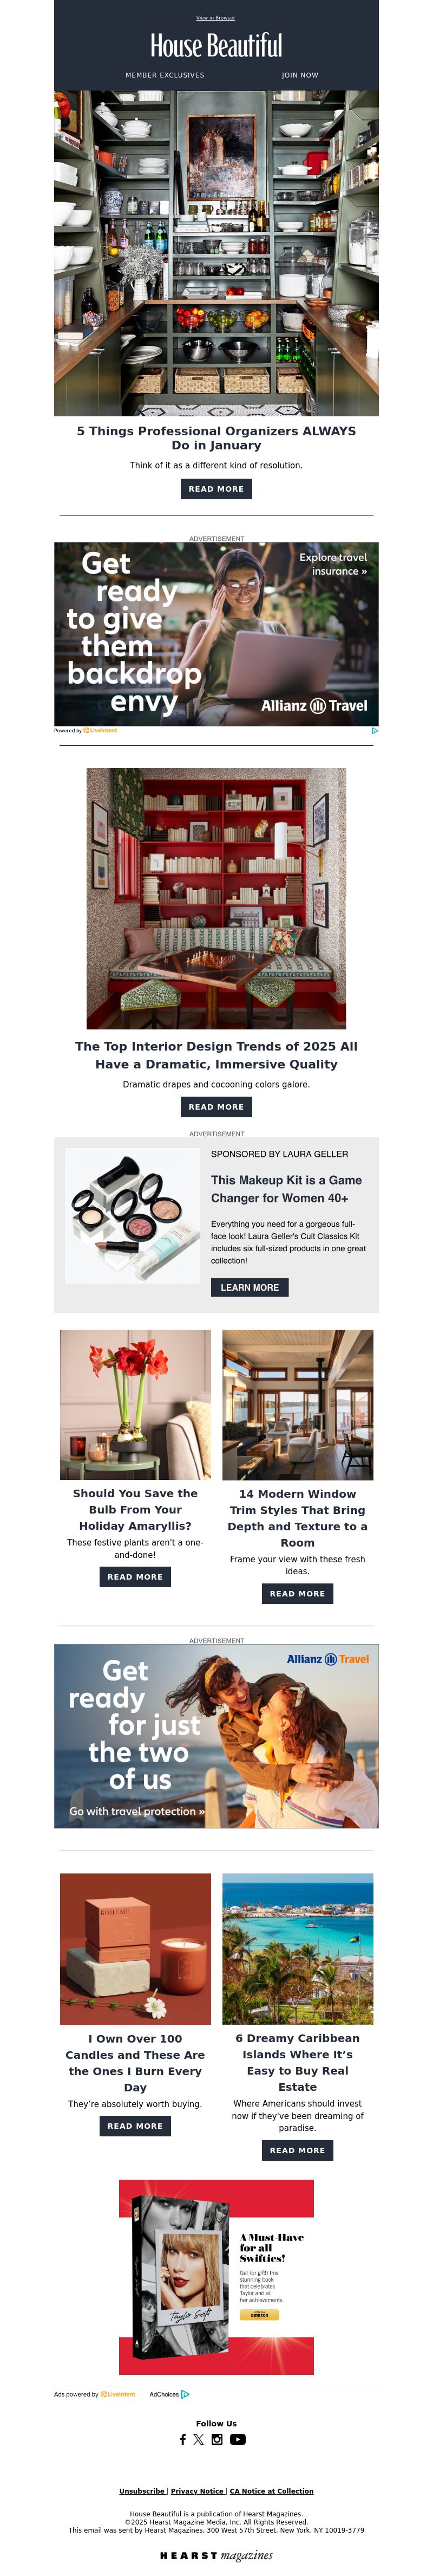Click Learn More on Laura Geller makeup ad
The image size is (433, 2576).
(250, 1288)
